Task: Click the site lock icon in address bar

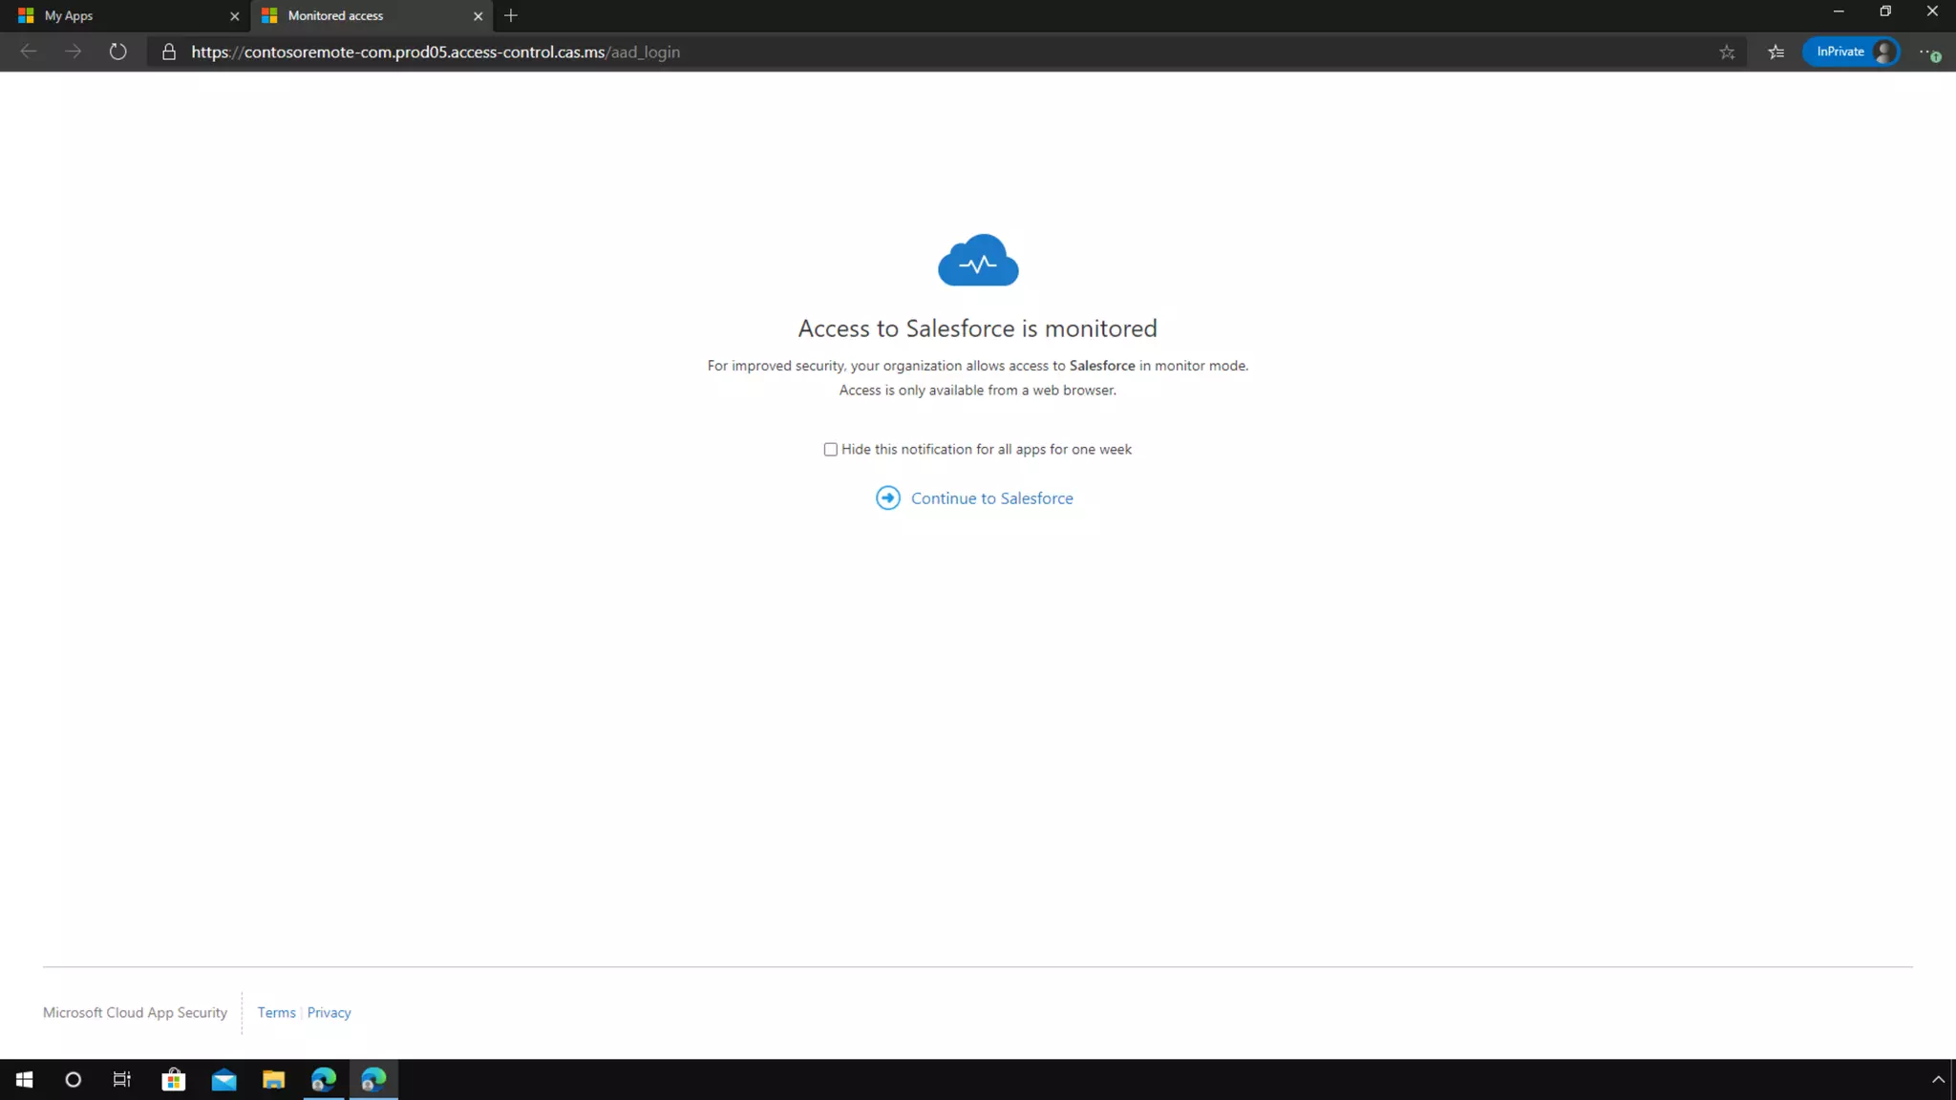Action: tap(169, 52)
